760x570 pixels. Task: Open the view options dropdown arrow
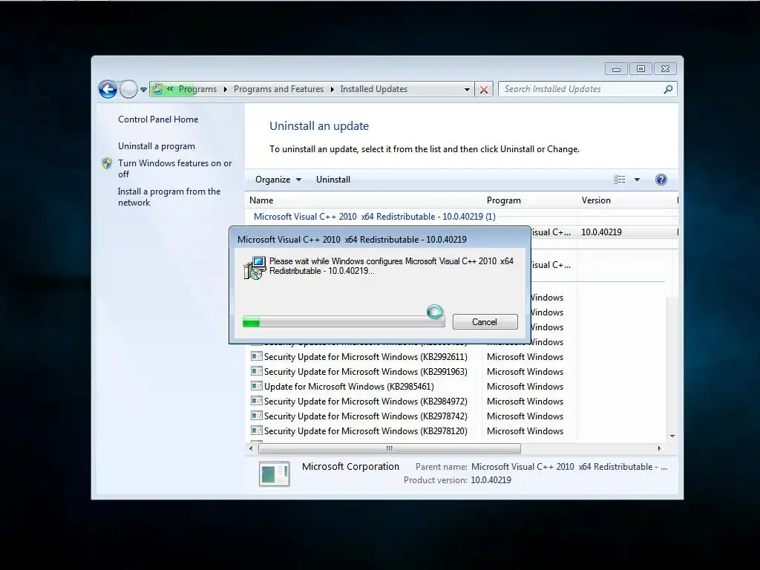pos(637,180)
